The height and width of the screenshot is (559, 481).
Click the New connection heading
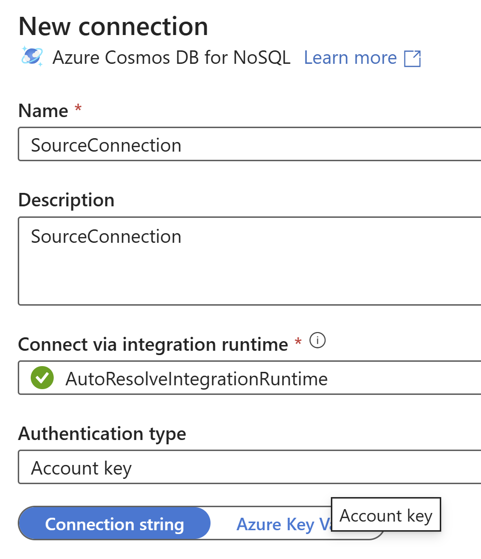click(113, 26)
